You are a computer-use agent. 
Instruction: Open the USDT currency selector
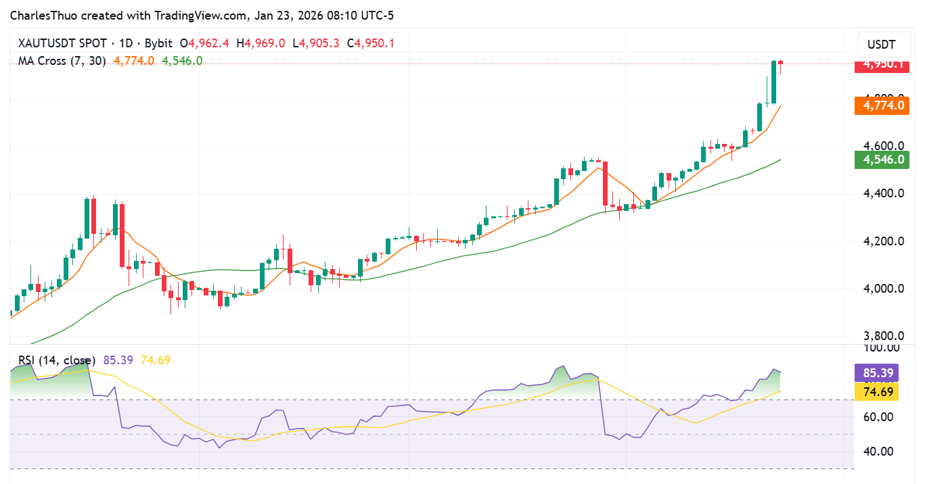tap(883, 45)
